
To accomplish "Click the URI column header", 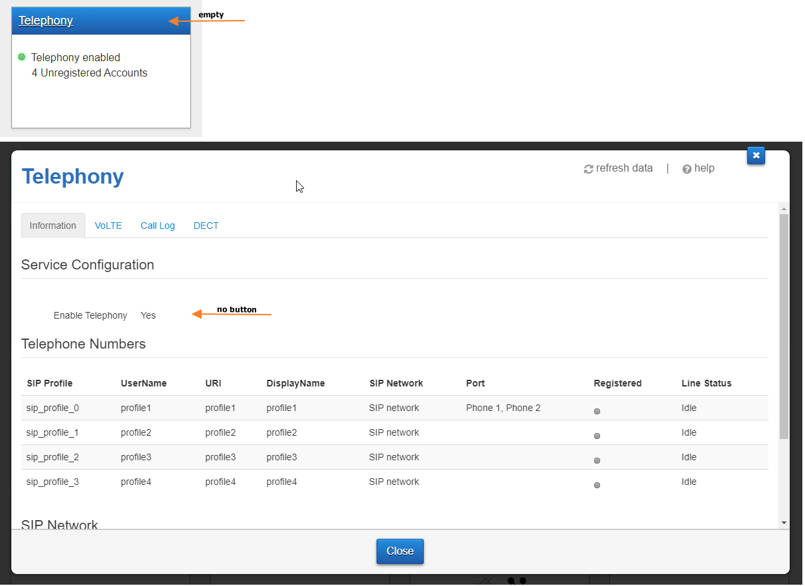I will tap(214, 383).
